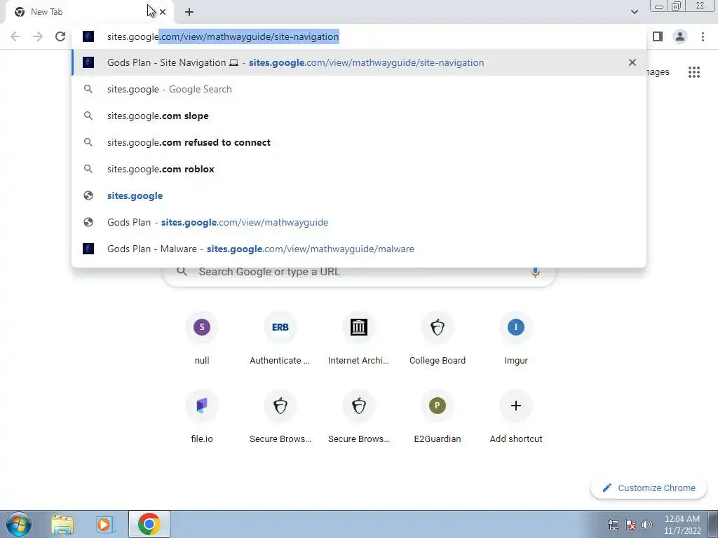This screenshot has height=538, width=718.
Task: Open Gods Plan mathwayguide suggestion
Action: click(359, 222)
